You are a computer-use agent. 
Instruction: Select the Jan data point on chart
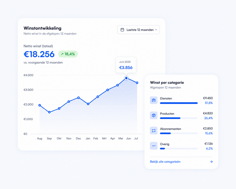(x=88, y=104)
